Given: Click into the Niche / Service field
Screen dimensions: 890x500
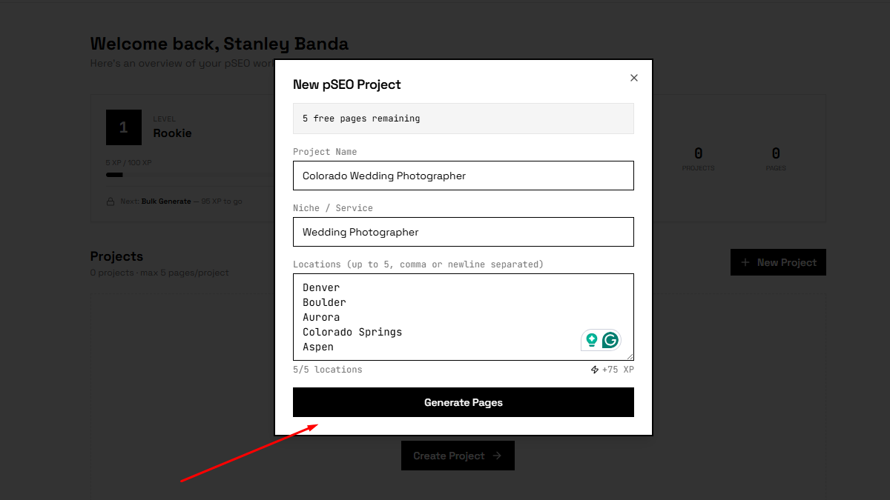Looking at the screenshot, I should coord(463,232).
